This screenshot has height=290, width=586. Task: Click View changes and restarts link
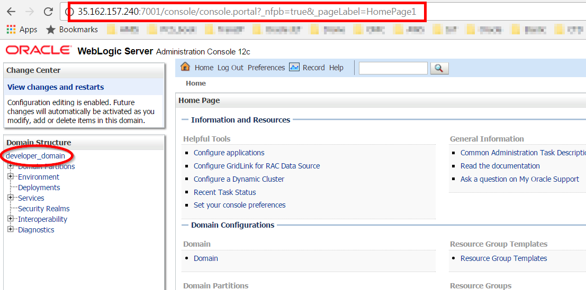[x=56, y=87]
